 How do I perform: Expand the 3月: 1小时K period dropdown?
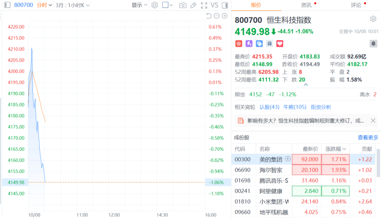pos(73,5)
